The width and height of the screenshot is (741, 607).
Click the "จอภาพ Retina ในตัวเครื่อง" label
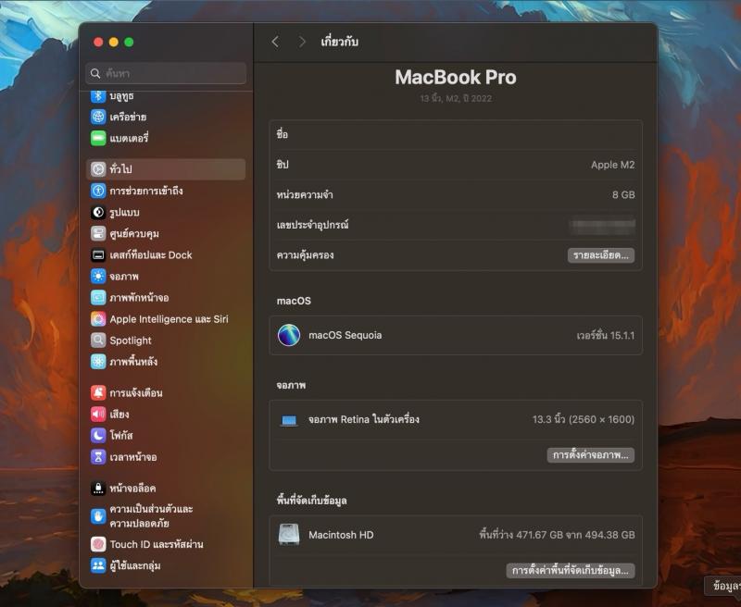click(364, 419)
